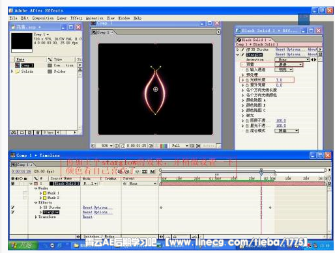
Task: Open the Layer menu
Action: tap(62, 18)
